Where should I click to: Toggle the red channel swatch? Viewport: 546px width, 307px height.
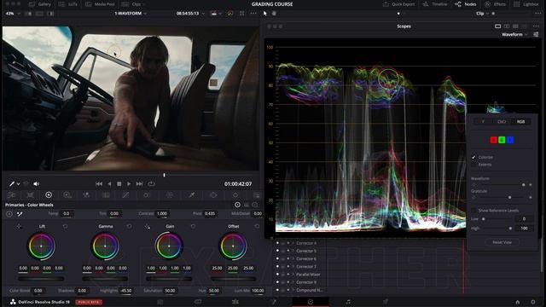tap(493, 140)
